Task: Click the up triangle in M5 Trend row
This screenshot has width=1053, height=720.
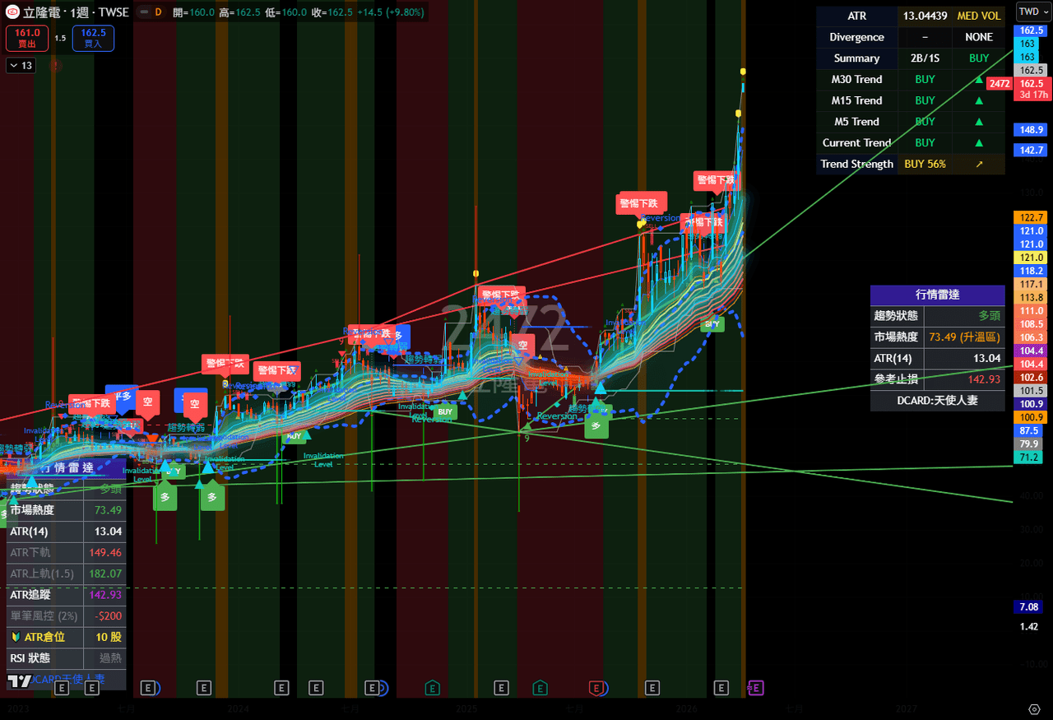Action: (979, 122)
